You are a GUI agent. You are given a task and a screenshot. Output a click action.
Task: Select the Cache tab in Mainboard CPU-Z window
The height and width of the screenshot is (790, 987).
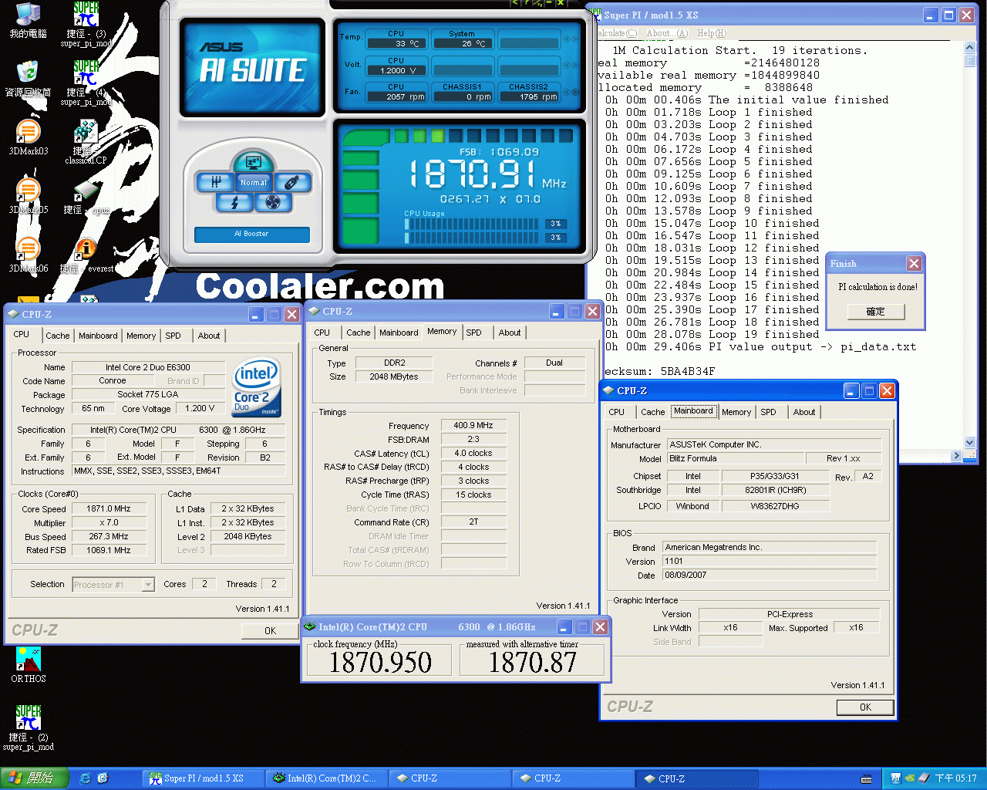pyautogui.click(x=652, y=412)
